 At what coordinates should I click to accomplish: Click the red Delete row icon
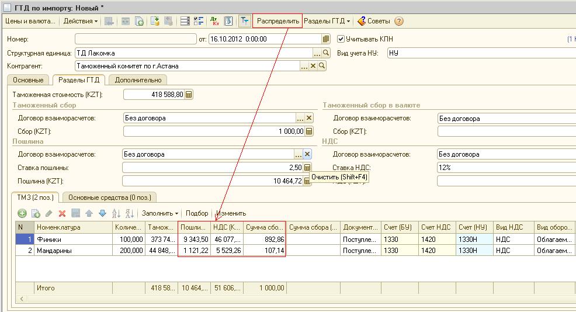pyautogui.click(x=62, y=214)
